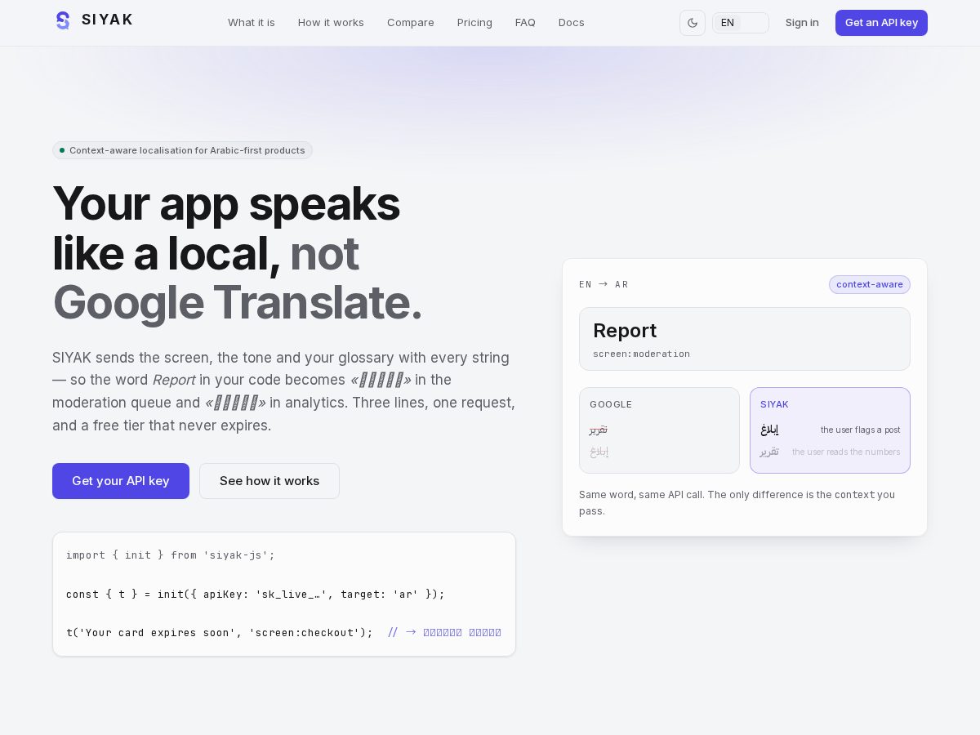
Task: Click the Context-aware localisation pill badge
Action: [x=182, y=150]
